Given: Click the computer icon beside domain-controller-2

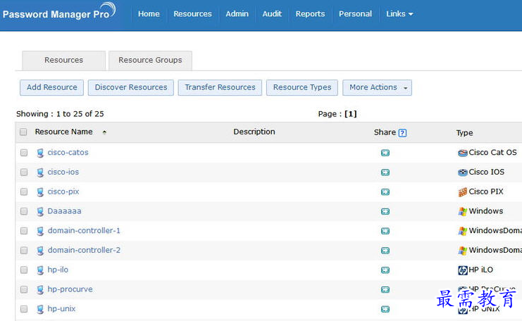Looking at the screenshot, I should point(40,251).
